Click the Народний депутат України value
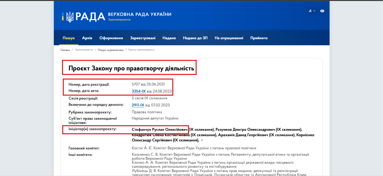 tap(155, 118)
